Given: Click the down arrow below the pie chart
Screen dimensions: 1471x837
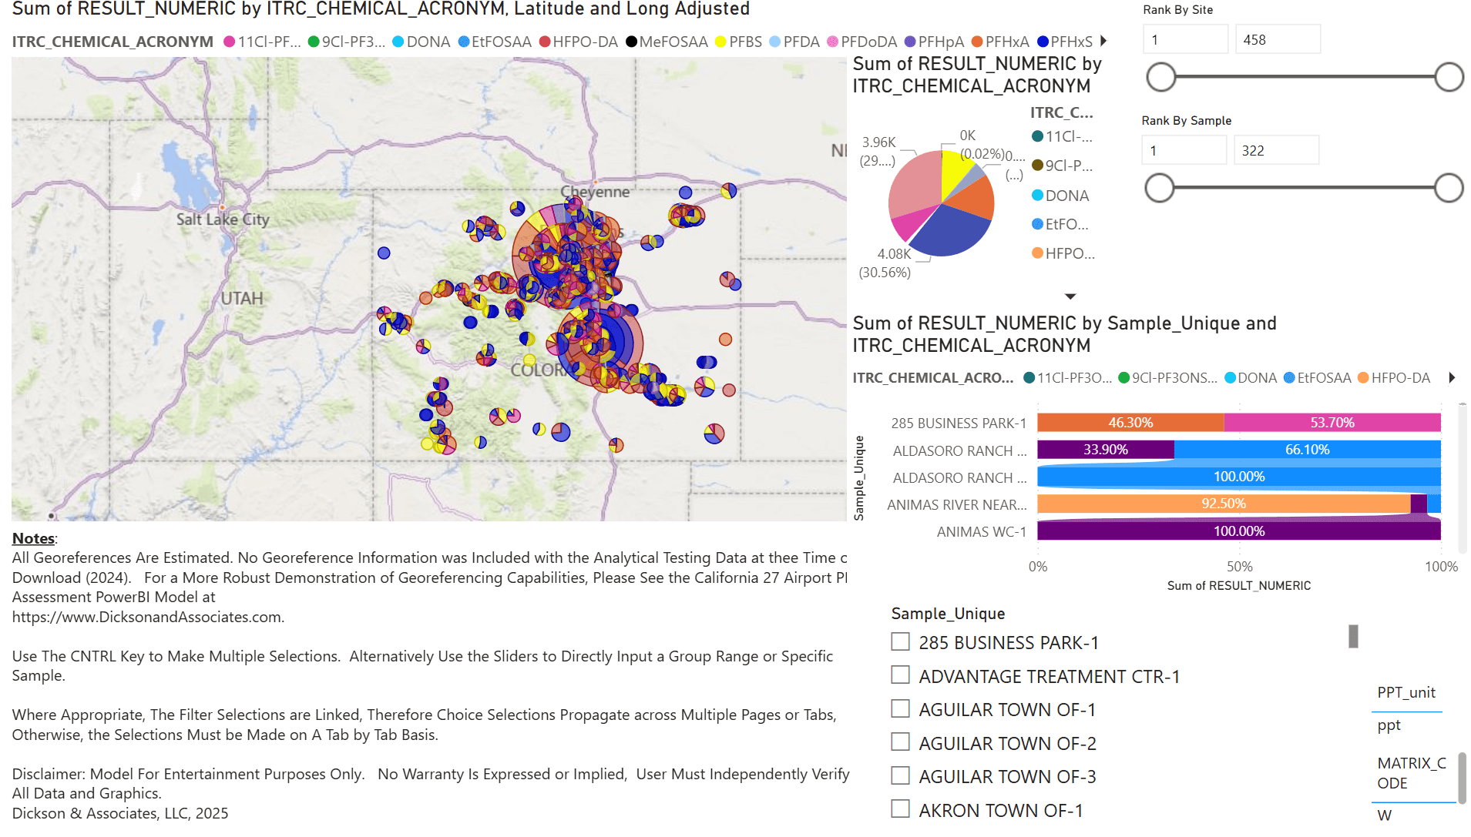Looking at the screenshot, I should click(1070, 296).
